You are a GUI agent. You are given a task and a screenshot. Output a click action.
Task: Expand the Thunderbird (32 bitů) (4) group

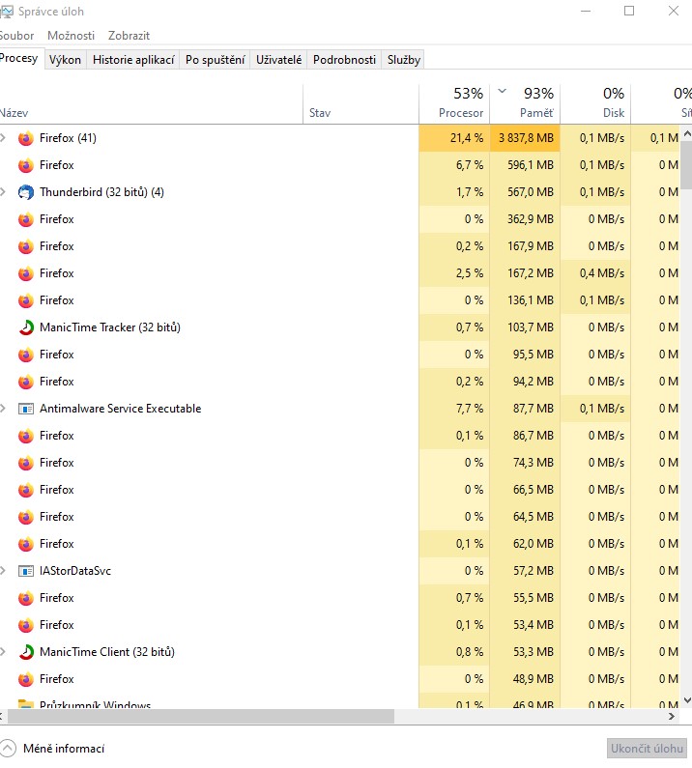(x=3, y=191)
